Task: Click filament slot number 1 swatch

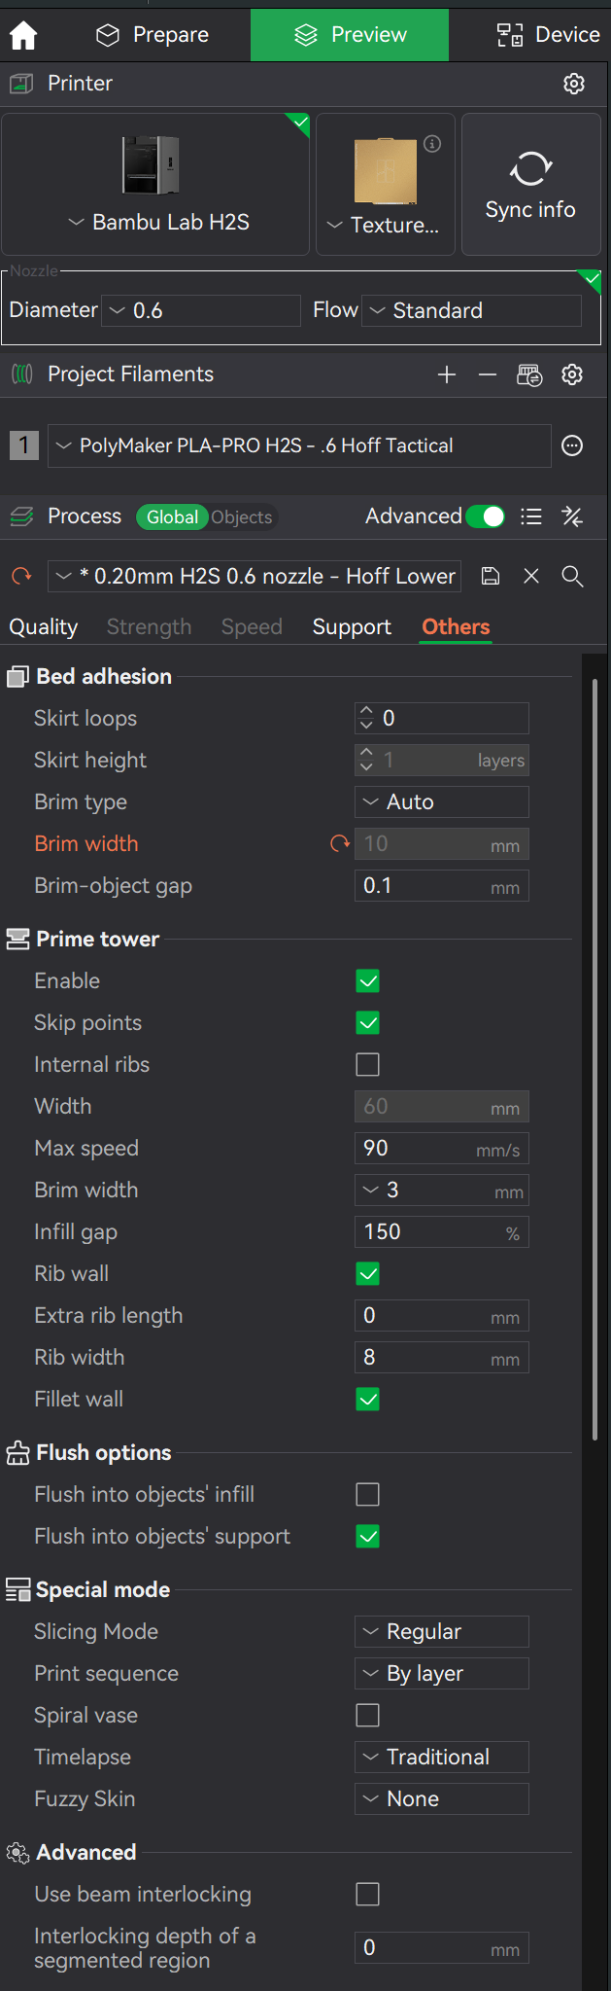Action: [x=24, y=445]
